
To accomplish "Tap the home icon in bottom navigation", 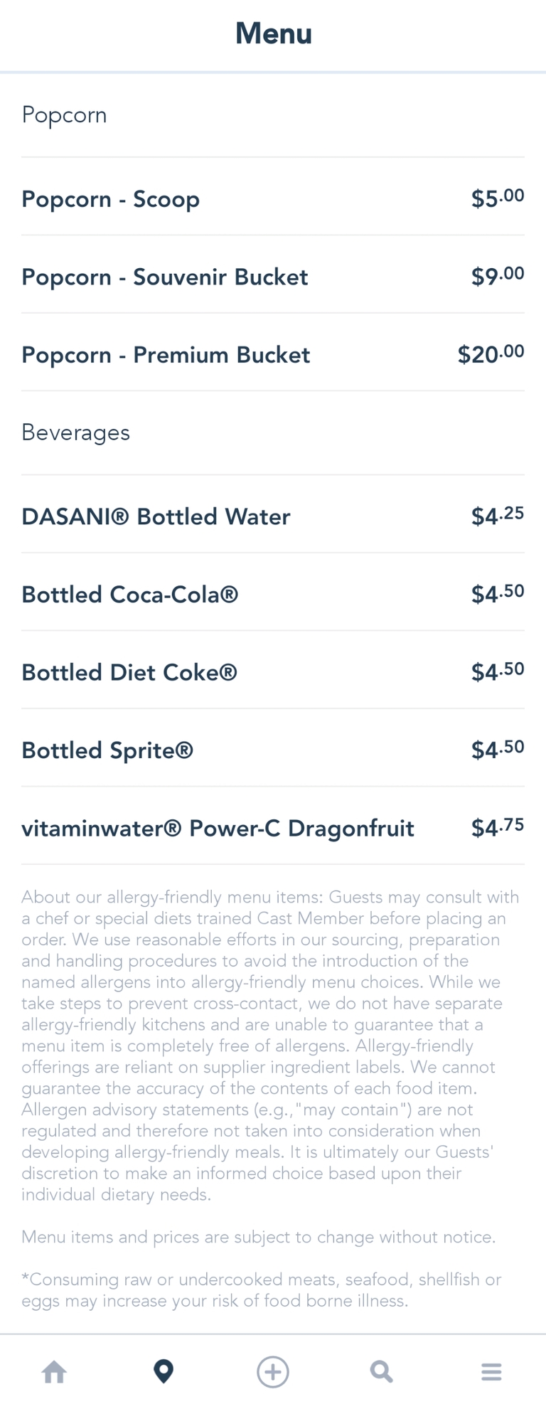I will point(54,1371).
